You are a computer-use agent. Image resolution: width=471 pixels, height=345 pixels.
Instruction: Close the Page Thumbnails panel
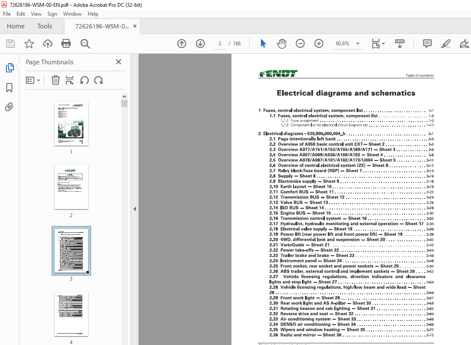click(x=119, y=62)
